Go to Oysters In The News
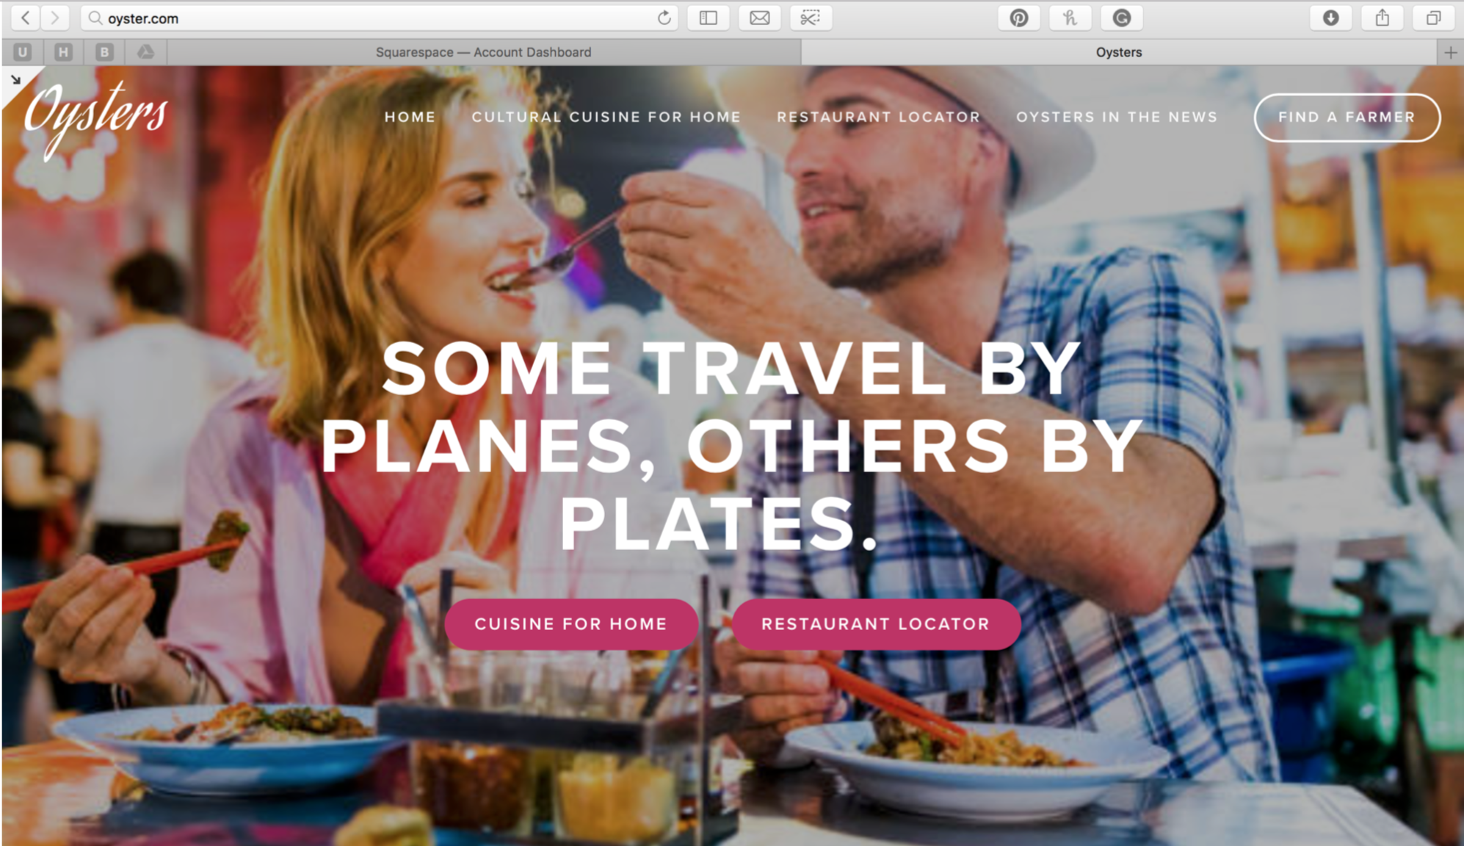This screenshot has width=1464, height=846. point(1117,117)
